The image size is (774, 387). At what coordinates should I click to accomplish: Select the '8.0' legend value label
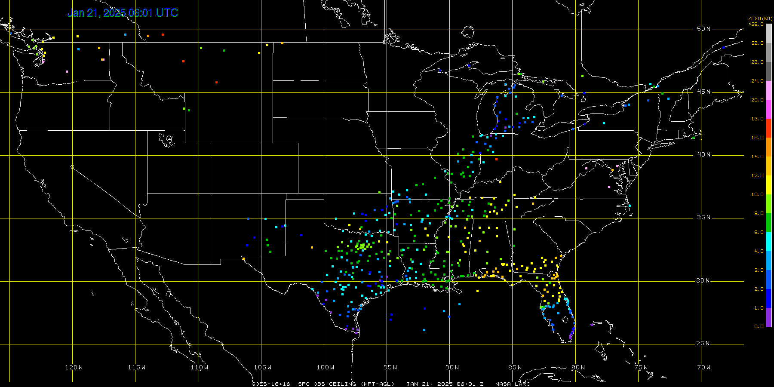(x=759, y=213)
